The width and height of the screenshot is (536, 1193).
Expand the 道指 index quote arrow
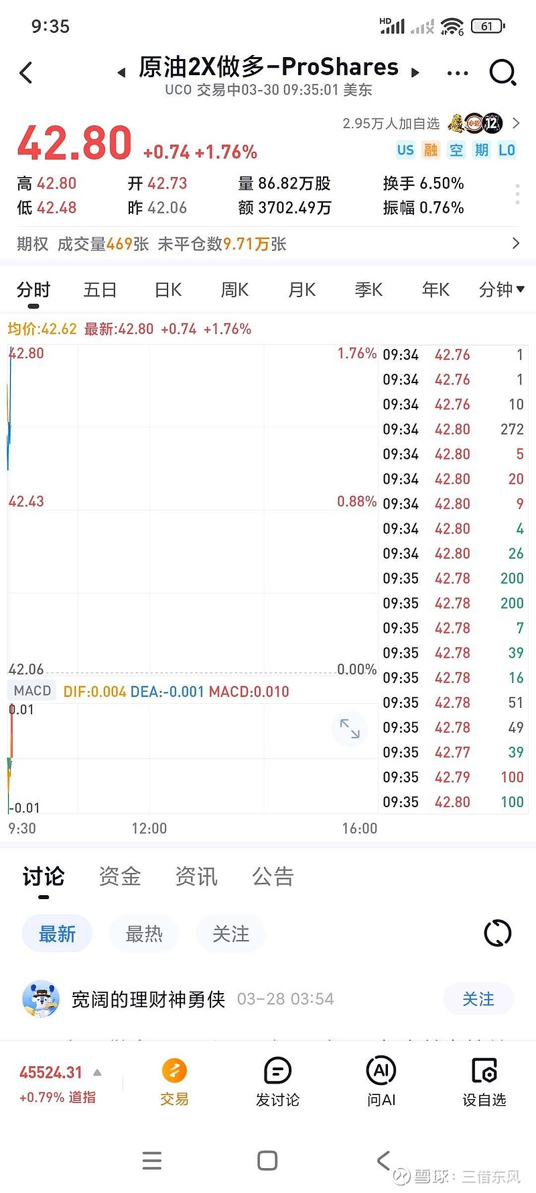click(97, 1072)
